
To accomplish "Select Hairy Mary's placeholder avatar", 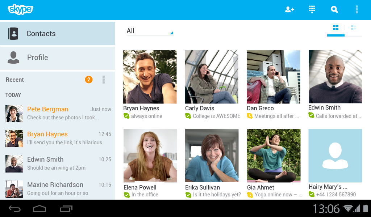I will pyautogui.click(x=335, y=156).
